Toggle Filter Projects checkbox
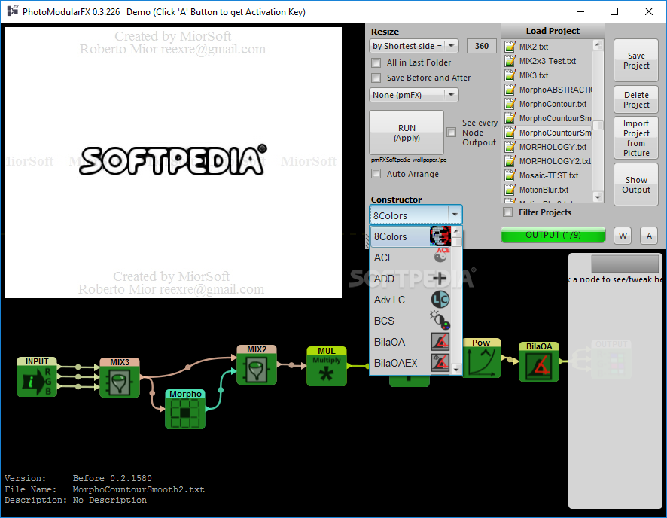Image resolution: width=667 pixels, height=518 pixels. coord(507,212)
